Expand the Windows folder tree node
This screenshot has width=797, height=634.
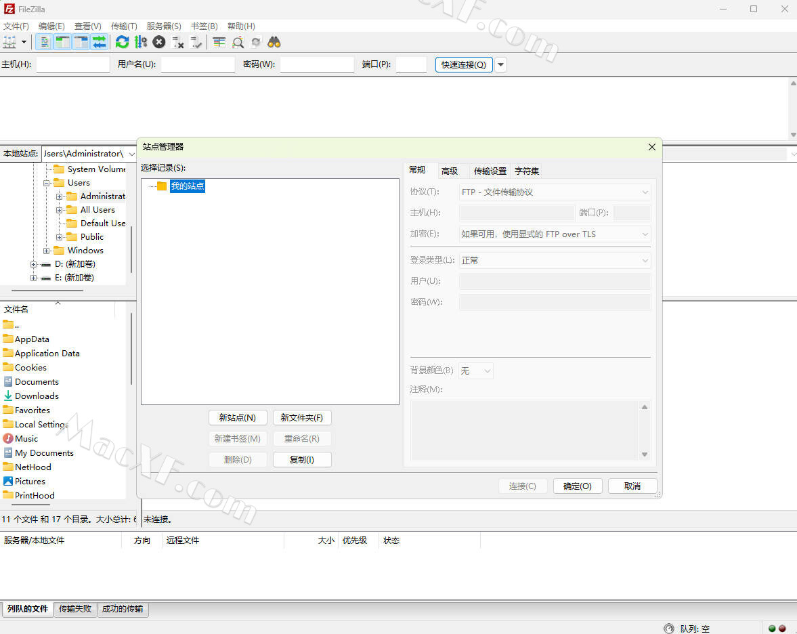(x=46, y=251)
